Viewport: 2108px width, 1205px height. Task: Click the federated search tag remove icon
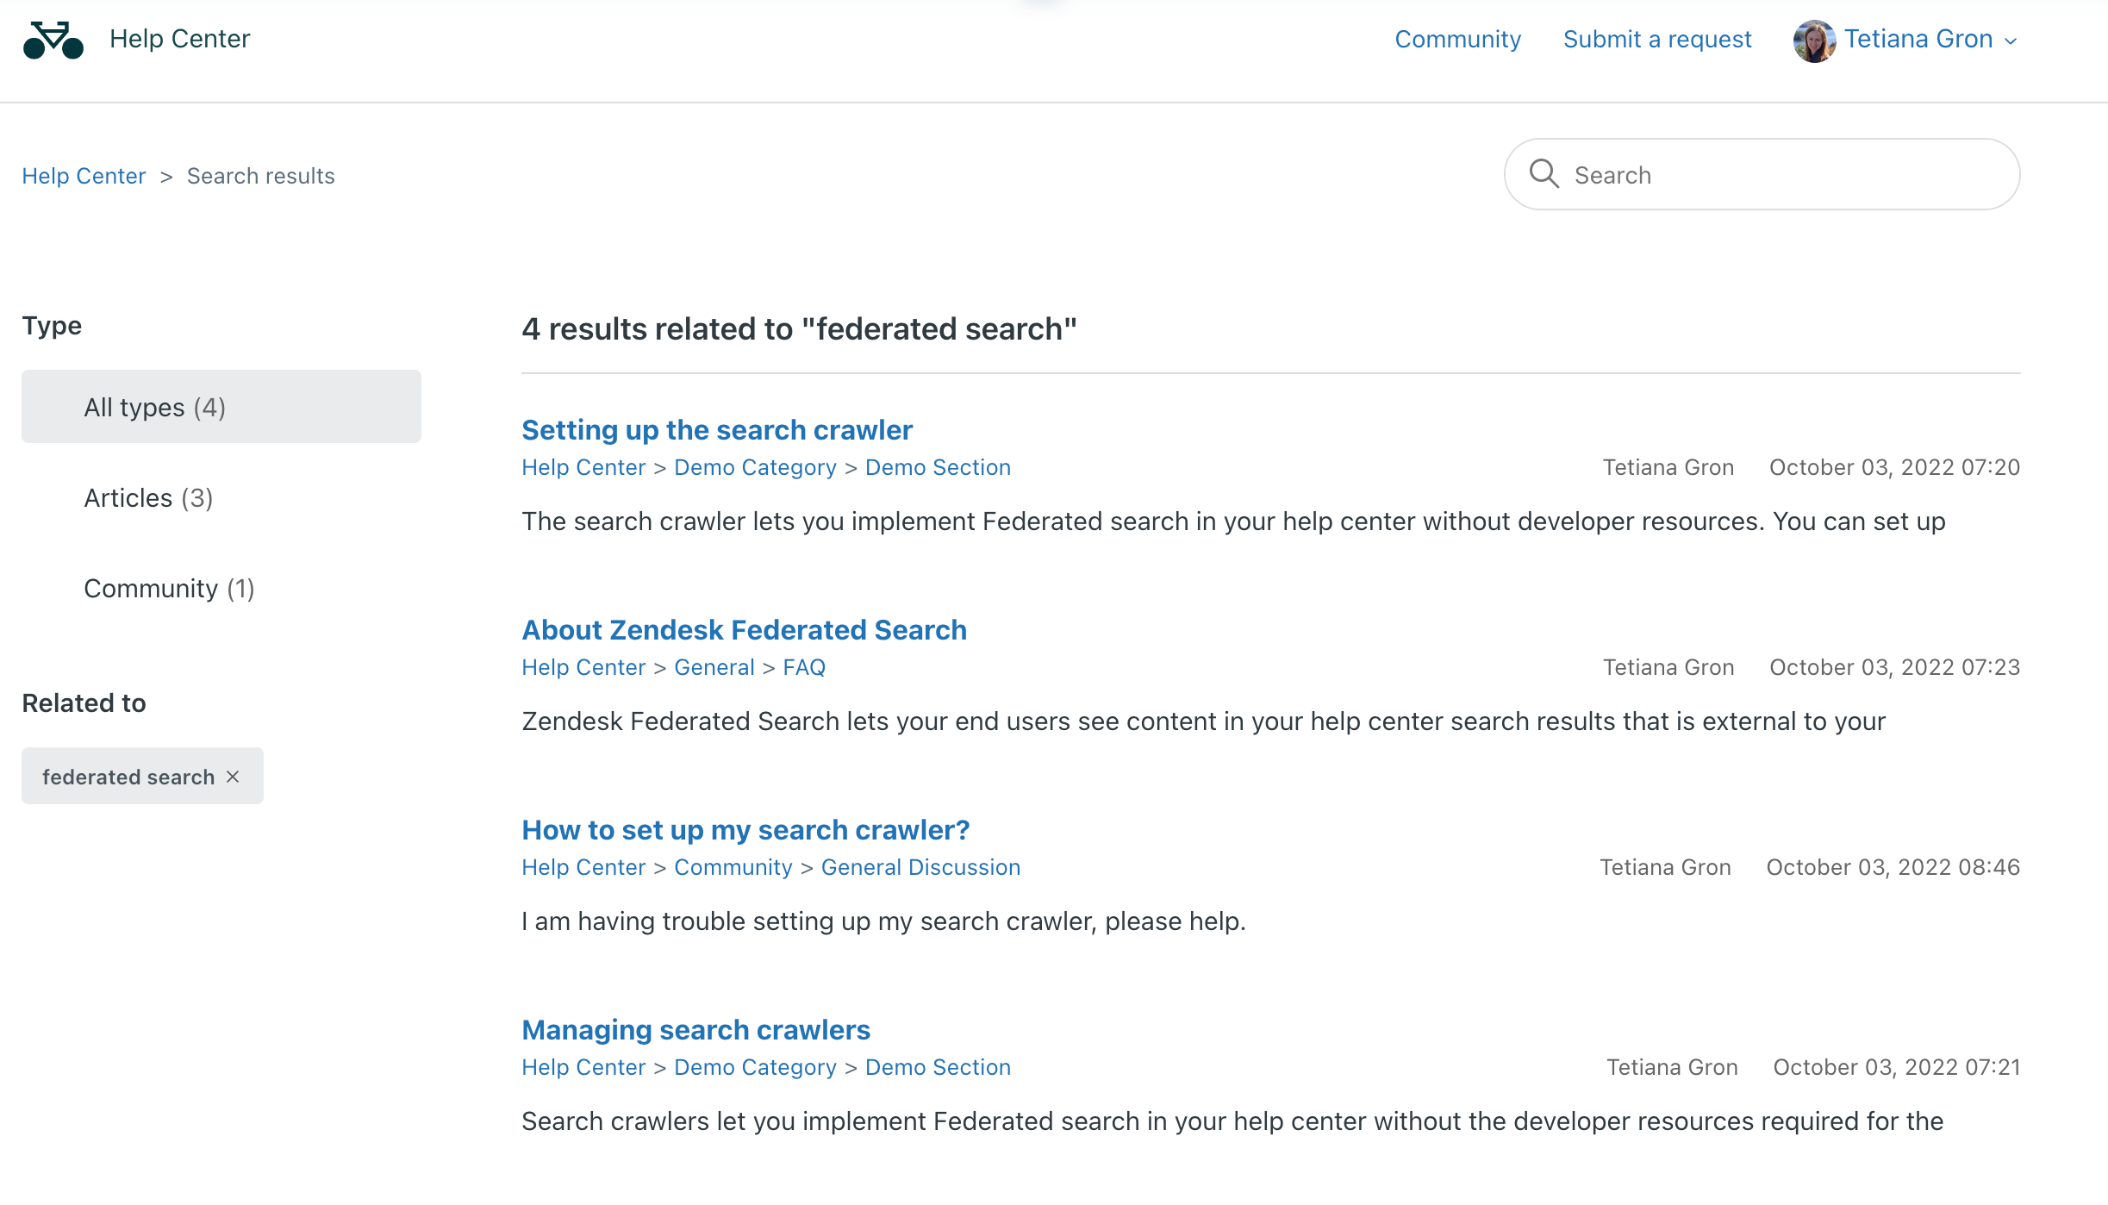(x=232, y=777)
